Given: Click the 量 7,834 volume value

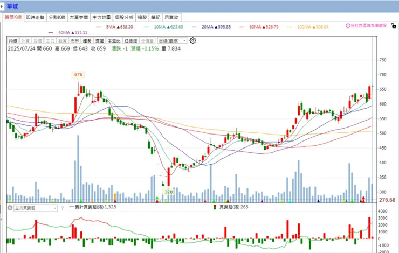Looking at the screenshot, I should tap(171, 48).
